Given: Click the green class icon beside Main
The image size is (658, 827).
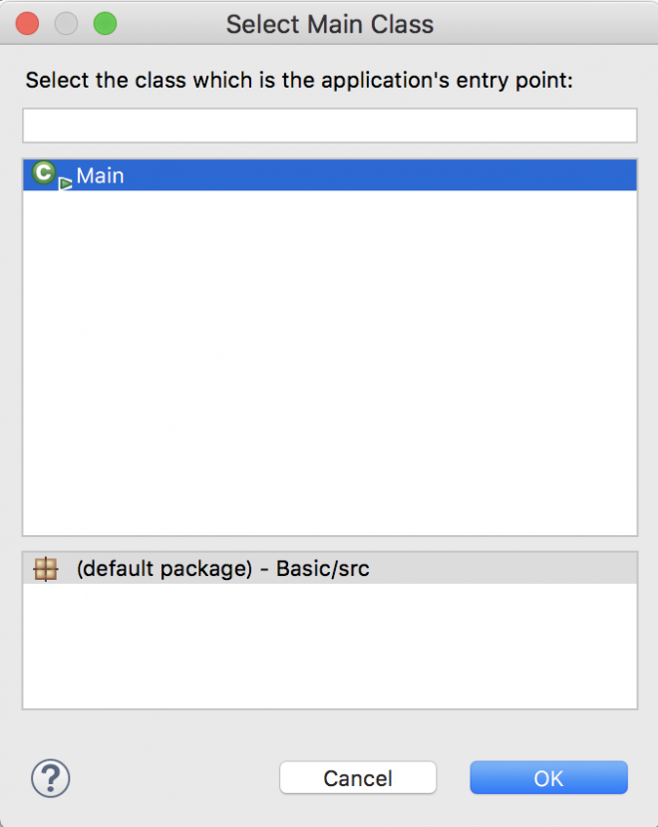Looking at the screenshot, I should (x=43, y=173).
